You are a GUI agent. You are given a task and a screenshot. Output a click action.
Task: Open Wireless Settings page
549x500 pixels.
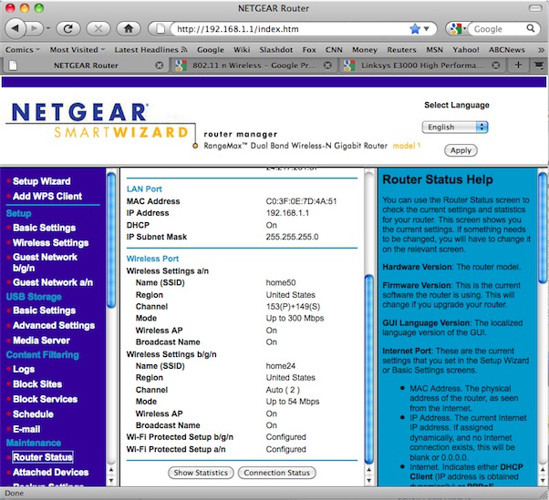(51, 242)
